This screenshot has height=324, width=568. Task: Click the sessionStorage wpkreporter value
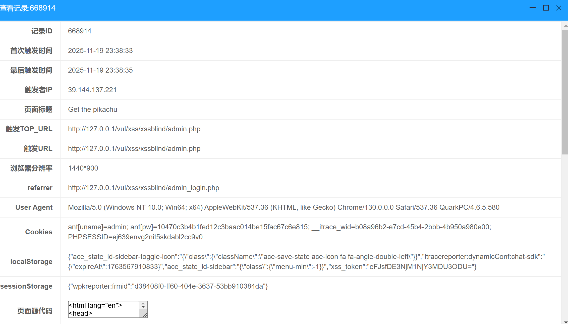point(168,286)
